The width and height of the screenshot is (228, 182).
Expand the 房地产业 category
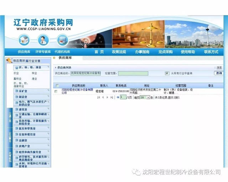tap(31, 146)
